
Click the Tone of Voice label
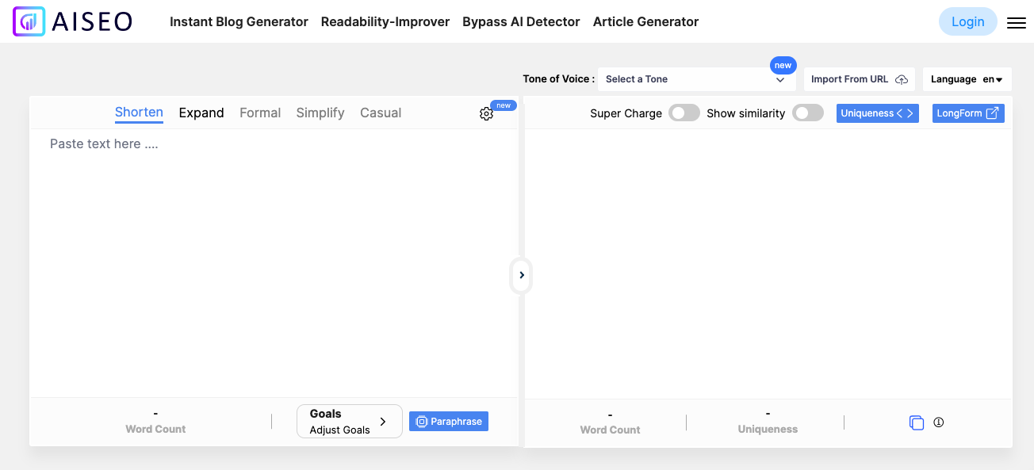point(558,79)
